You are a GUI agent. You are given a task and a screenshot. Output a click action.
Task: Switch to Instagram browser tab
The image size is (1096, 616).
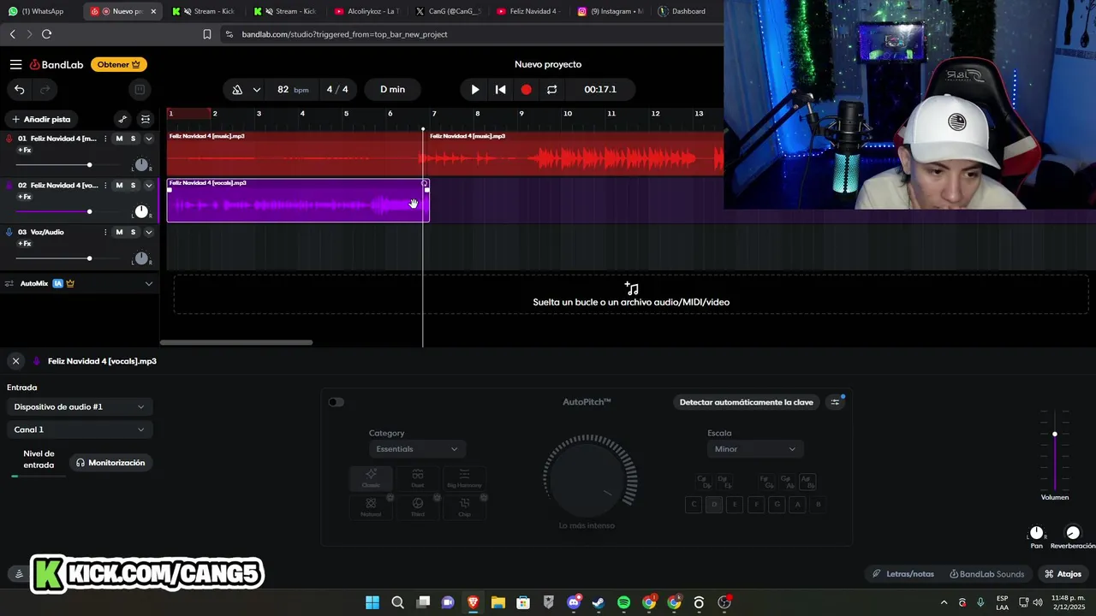(x=610, y=11)
